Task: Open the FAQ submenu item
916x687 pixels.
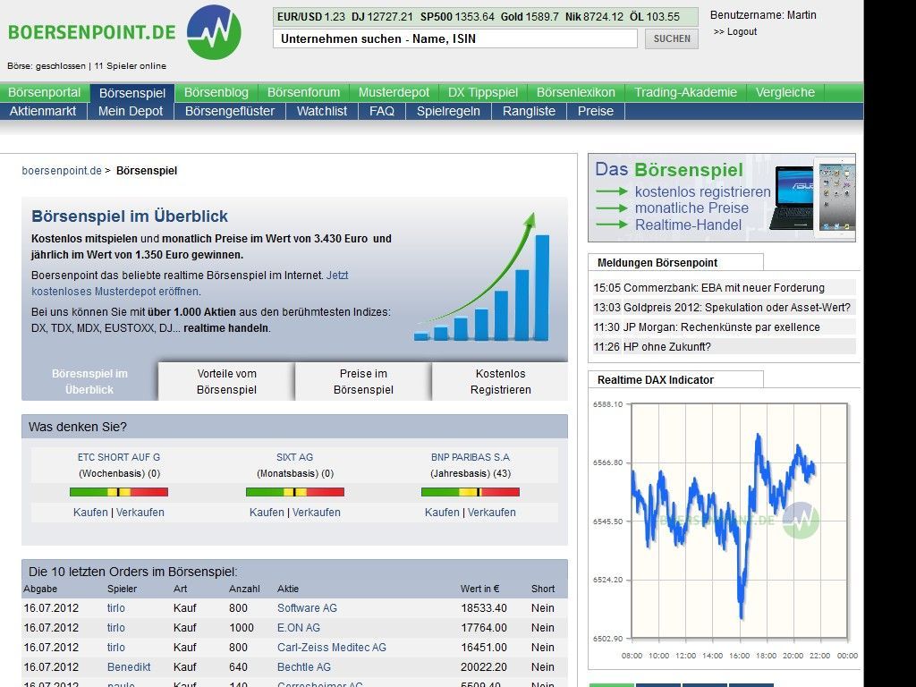Action: coord(381,111)
